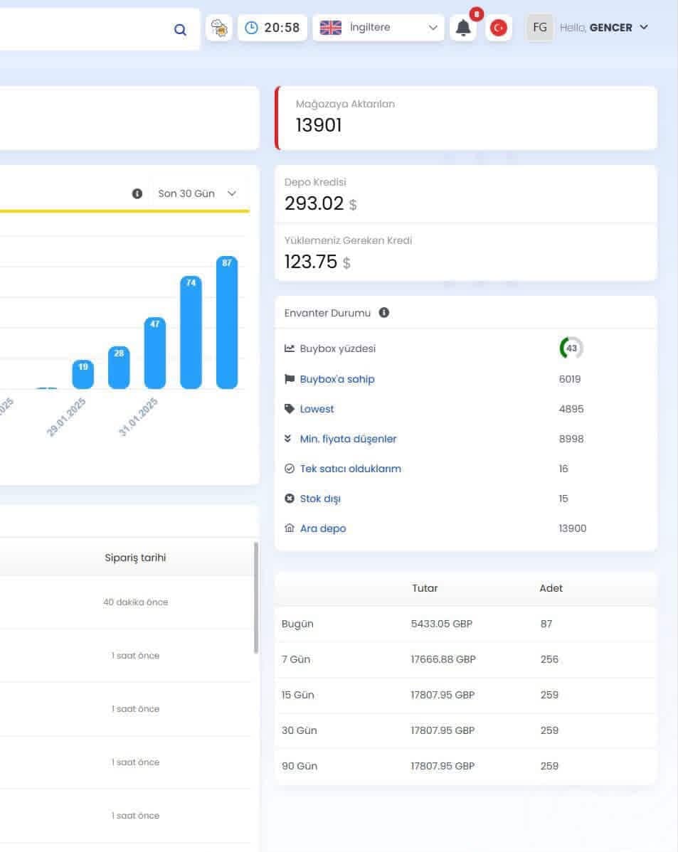Image resolution: width=678 pixels, height=852 pixels.
Task: Open the notification bell
Action: (x=463, y=28)
